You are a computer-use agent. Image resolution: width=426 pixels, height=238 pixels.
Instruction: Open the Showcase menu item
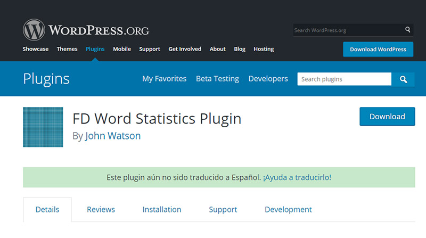[x=36, y=49]
